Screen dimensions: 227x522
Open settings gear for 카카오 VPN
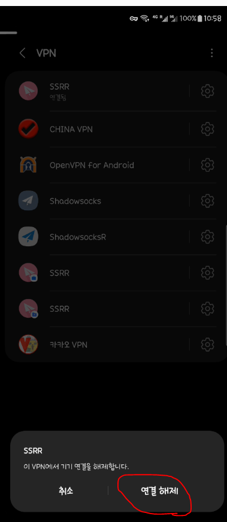[x=207, y=344]
